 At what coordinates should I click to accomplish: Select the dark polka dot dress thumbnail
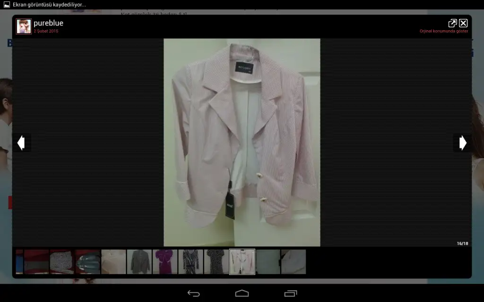(216, 262)
